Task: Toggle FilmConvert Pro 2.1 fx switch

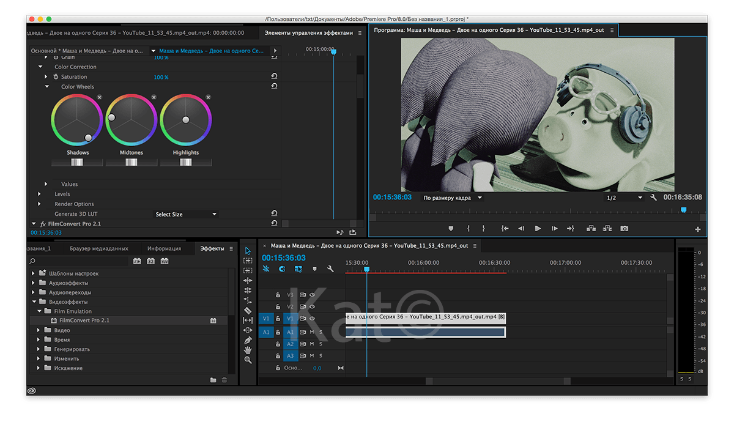Action: tap(43, 224)
